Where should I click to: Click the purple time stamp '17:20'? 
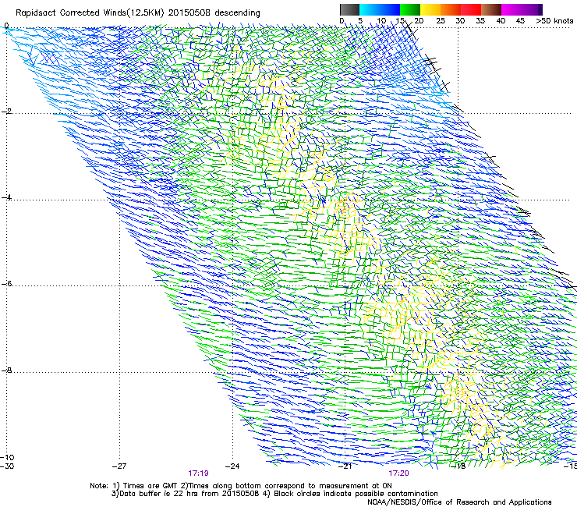point(399,473)
